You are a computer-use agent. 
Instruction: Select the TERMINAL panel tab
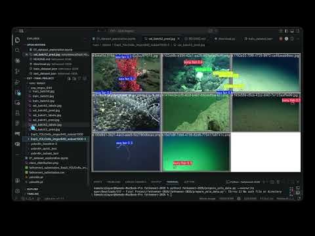click(x=172, y=182)
